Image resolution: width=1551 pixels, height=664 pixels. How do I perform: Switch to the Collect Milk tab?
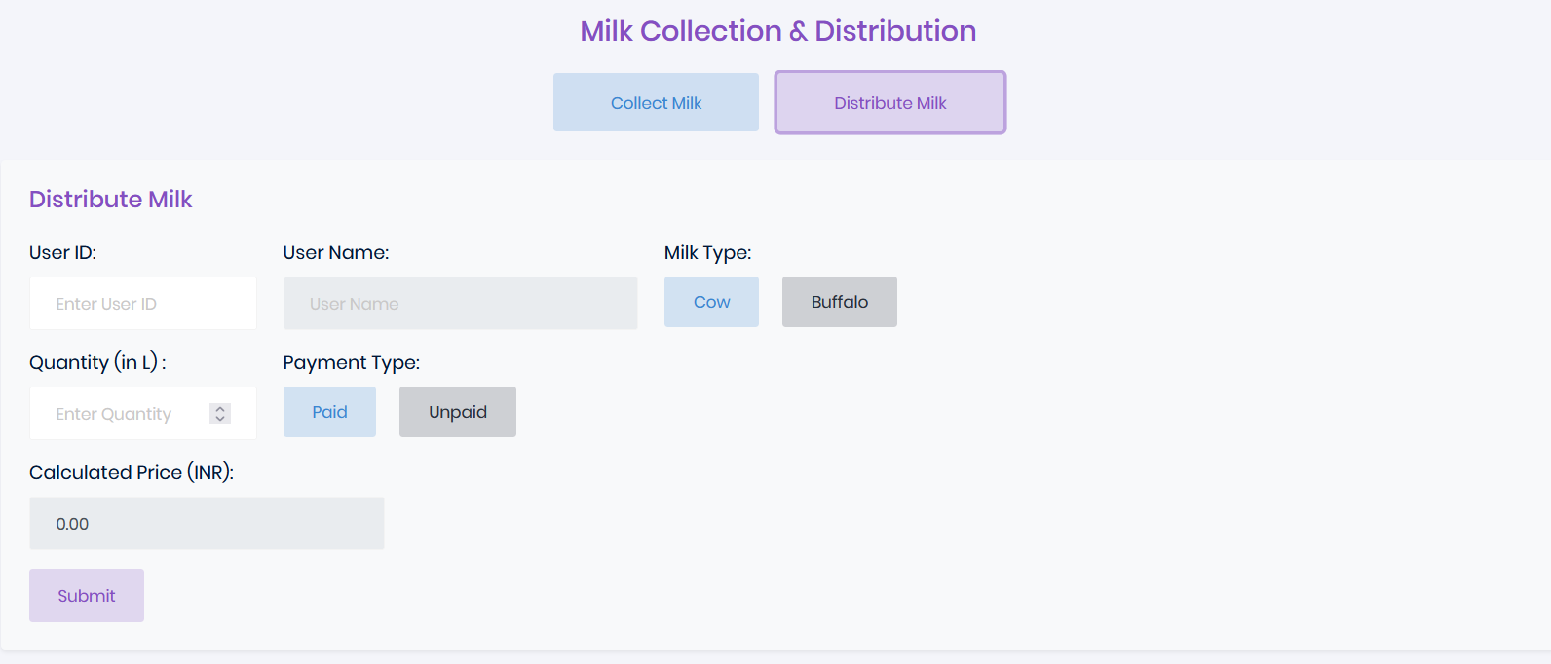pos(656,102)
